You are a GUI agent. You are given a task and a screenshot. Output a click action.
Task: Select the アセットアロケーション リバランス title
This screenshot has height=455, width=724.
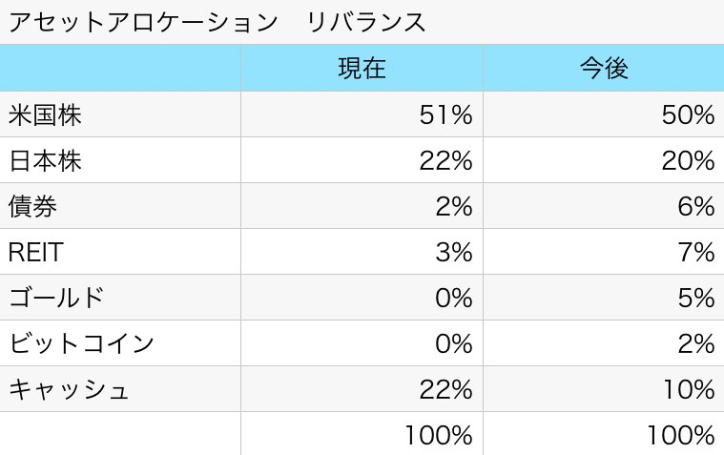pyautogui.click(x=217, y=22)
